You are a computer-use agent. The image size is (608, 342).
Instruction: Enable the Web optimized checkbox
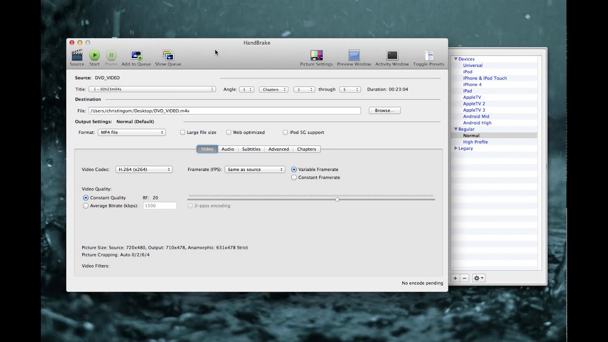pyautogui.click(x=228, y=133)
